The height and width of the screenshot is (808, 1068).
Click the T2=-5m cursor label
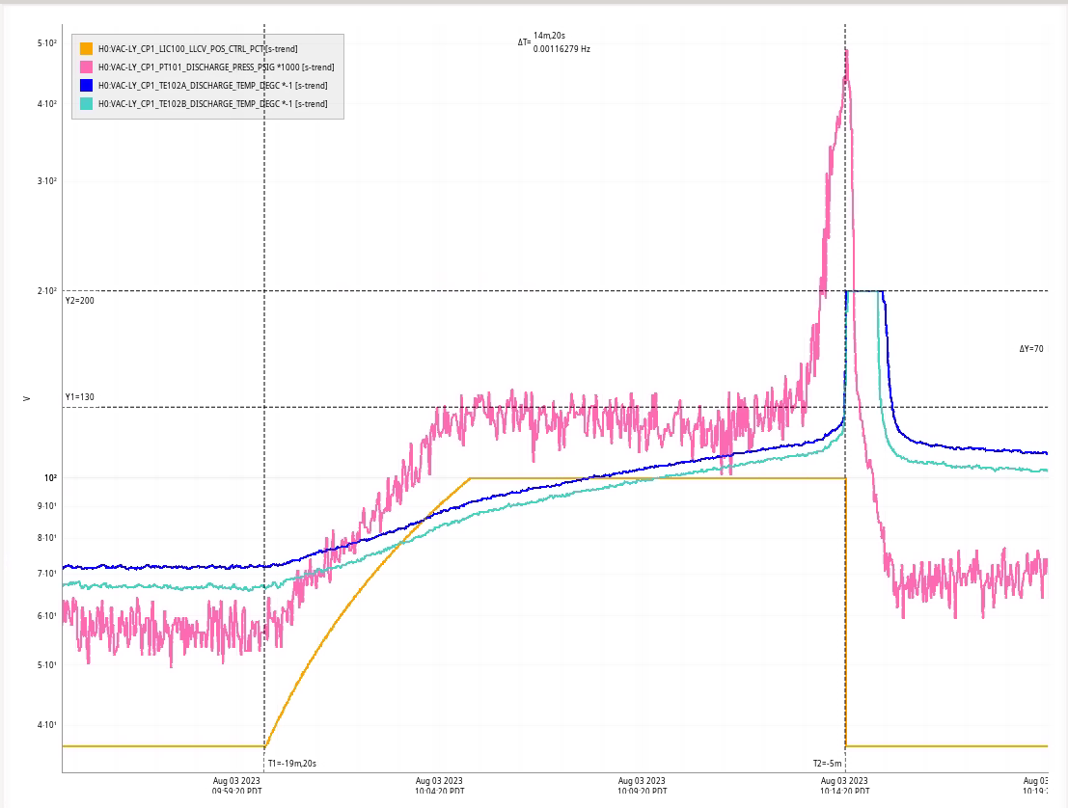(827, 763)
